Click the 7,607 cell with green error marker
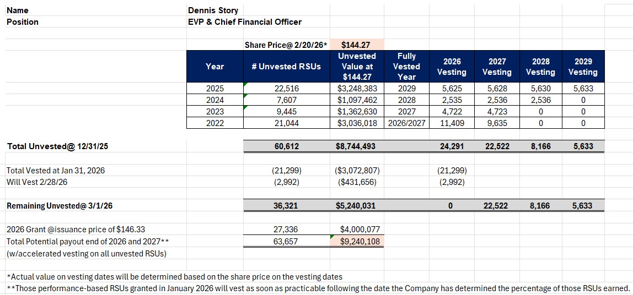This screenshot has width=633, height=295. tap(286, 100)
